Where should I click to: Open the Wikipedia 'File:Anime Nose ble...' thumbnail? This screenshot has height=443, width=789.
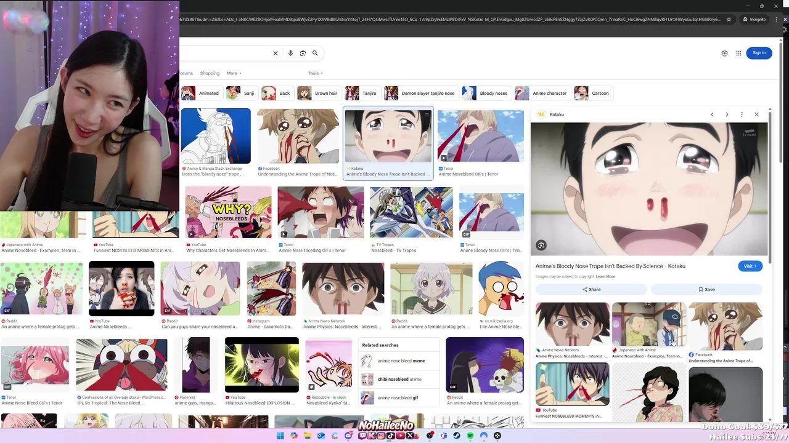coord(501,289)
